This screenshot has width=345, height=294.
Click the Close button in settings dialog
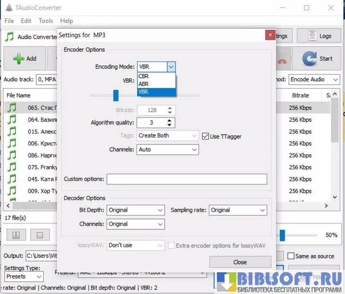pos(240,262)
